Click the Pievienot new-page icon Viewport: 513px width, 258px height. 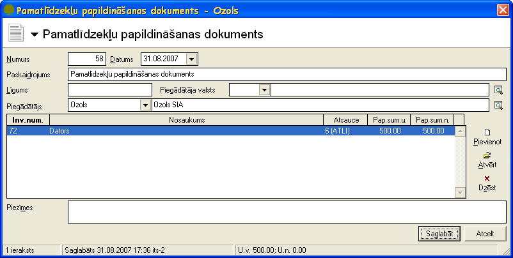pyautogui.click(x=487, y=132)
